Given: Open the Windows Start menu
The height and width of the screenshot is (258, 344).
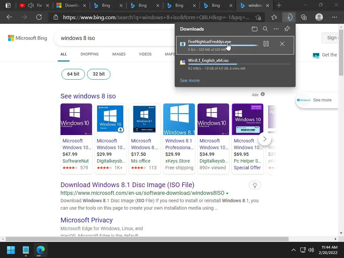Looking at the screenshot, I should tap(11, 250).
